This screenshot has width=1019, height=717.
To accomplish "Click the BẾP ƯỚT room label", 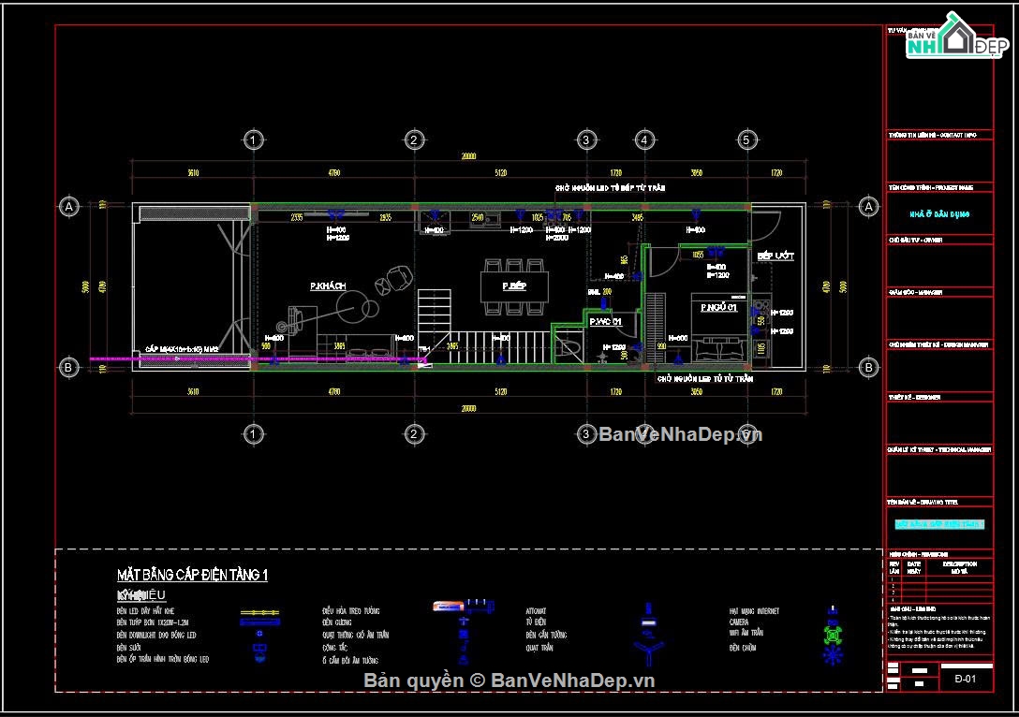I will click(x=775, y=256).
